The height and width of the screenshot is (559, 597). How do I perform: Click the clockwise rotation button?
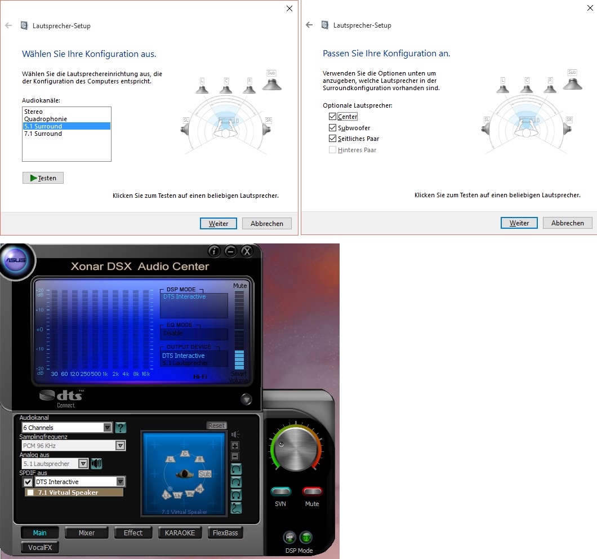tap(236, 482)
